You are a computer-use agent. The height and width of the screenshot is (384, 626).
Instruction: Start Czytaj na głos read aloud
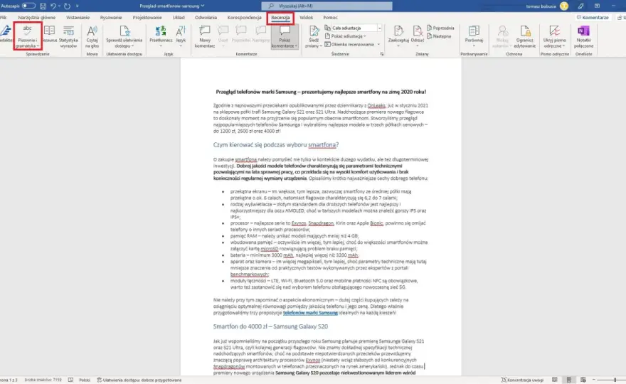click(x=92, y=36)
